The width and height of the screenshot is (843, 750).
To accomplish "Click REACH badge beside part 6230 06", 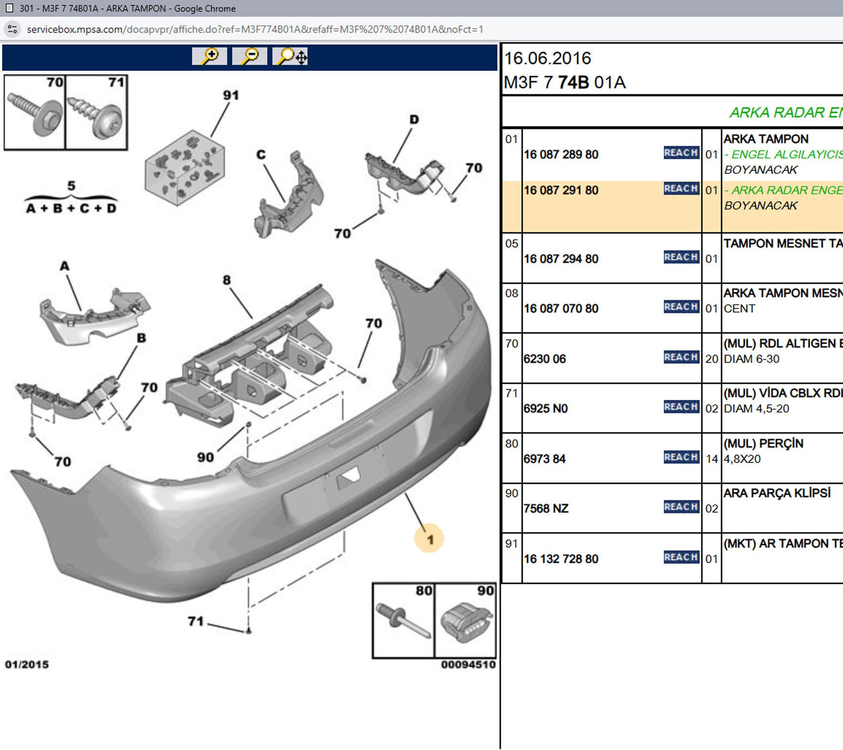I will [x=681, y=357].
